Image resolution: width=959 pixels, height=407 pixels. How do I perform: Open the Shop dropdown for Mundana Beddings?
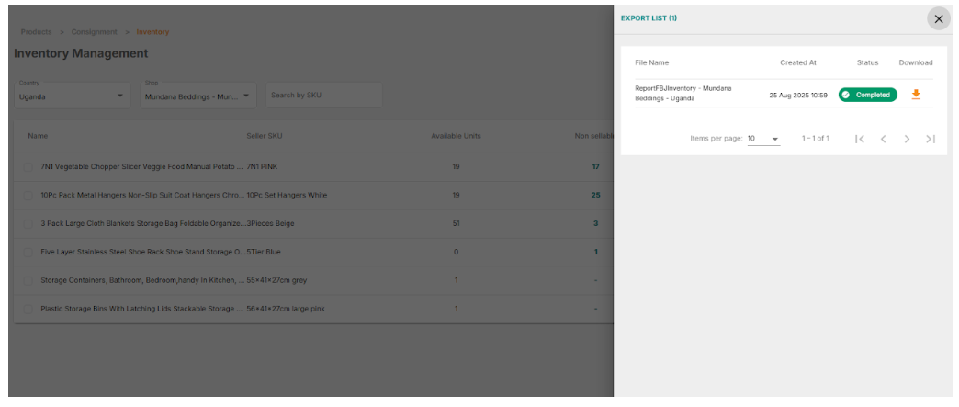tap(198, 96)
